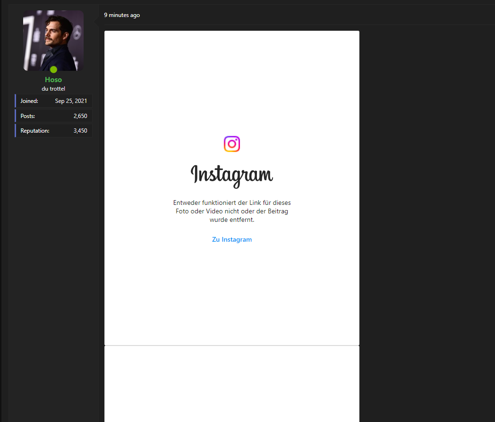Click the 'Reputation:' label

pos(35,131)
